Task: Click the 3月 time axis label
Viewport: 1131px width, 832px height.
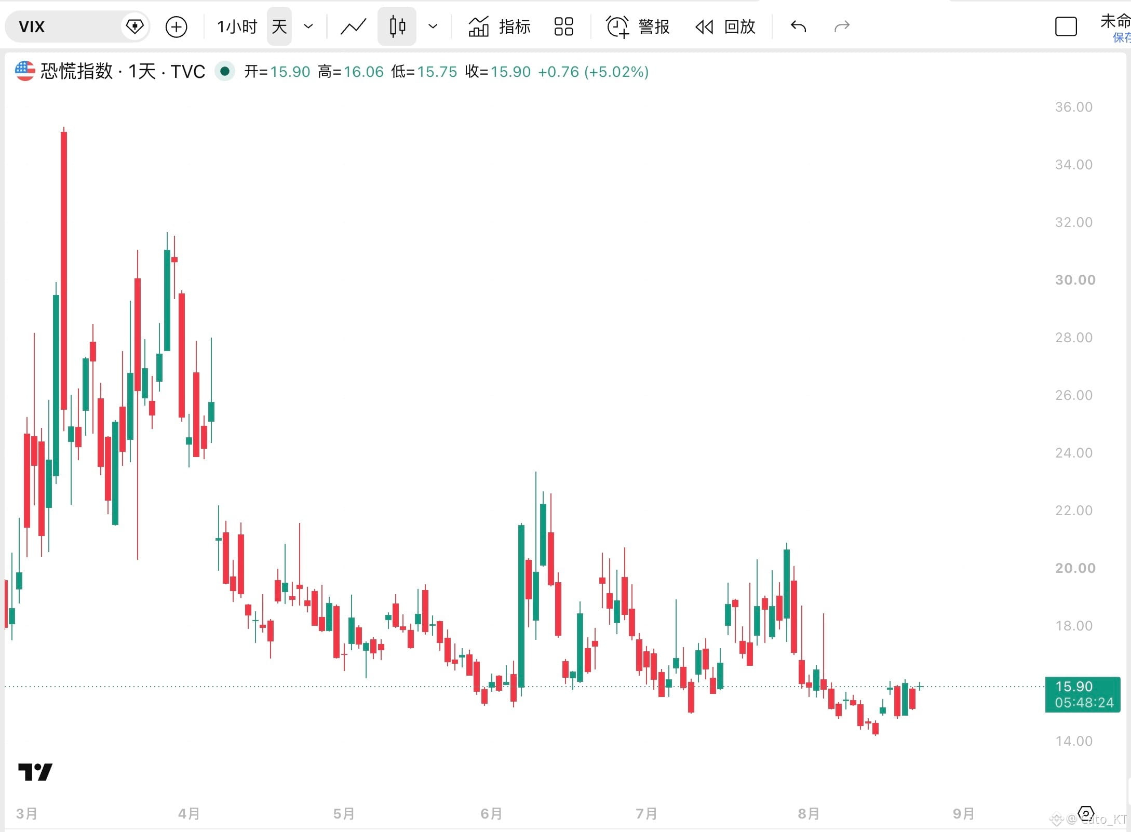Action: point(26,813)
